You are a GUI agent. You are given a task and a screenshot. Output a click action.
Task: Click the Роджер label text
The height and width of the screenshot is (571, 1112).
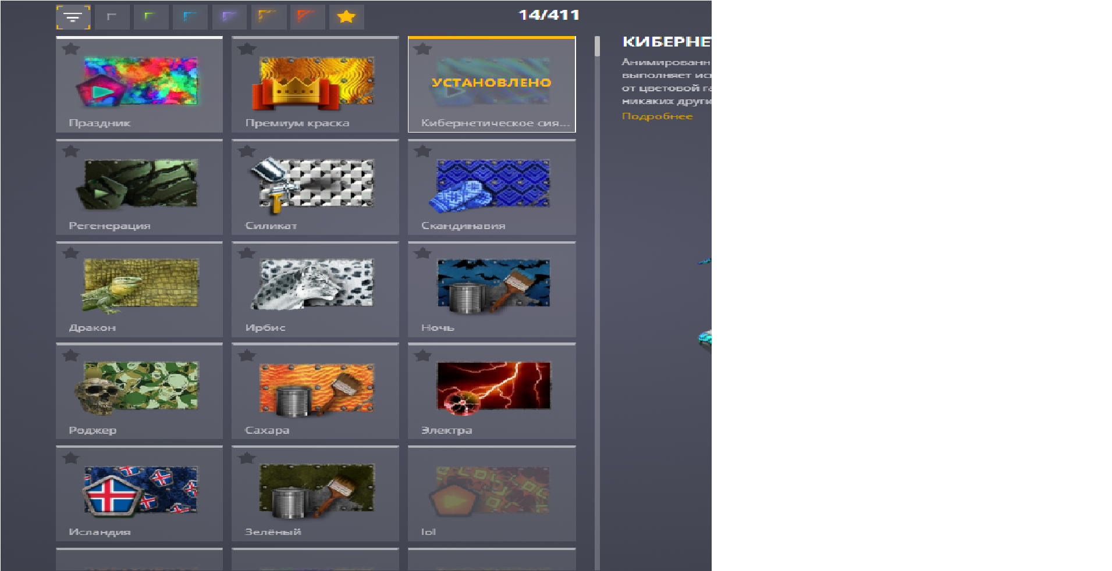pos(93,430)
